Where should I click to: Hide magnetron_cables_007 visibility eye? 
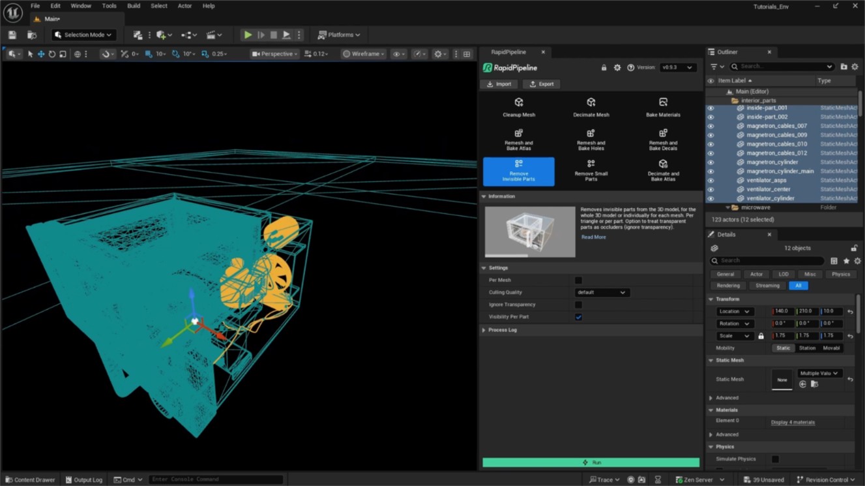(x=711, y=126)
